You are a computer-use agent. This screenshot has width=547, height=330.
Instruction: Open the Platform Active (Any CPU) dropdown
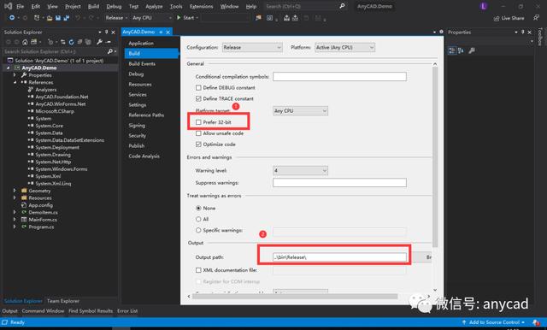(344, 47)
